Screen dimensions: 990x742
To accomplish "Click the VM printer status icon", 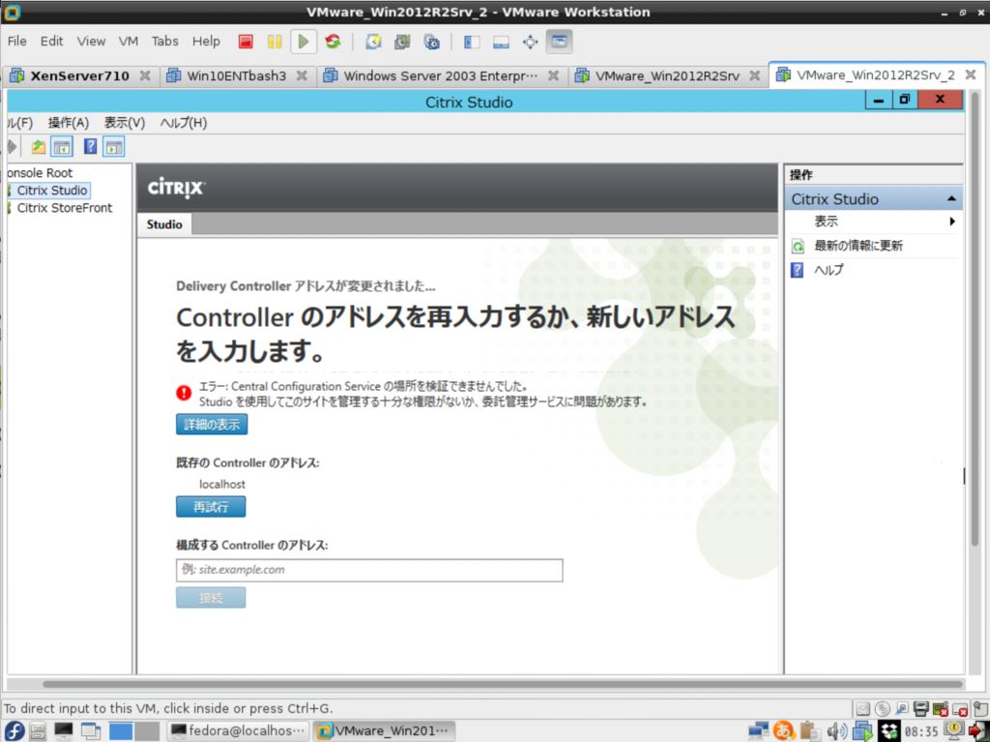I will click(921, 709).
